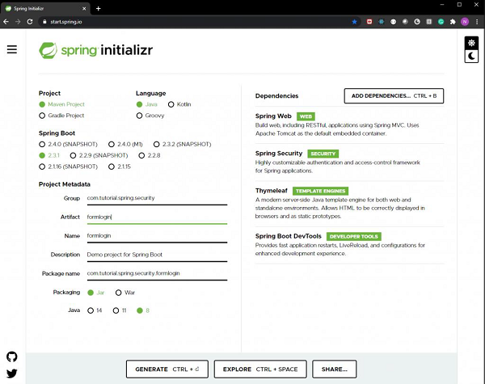
Task: Click the DEVELOPER TOOLS badge
Action: tap(353, 236)
